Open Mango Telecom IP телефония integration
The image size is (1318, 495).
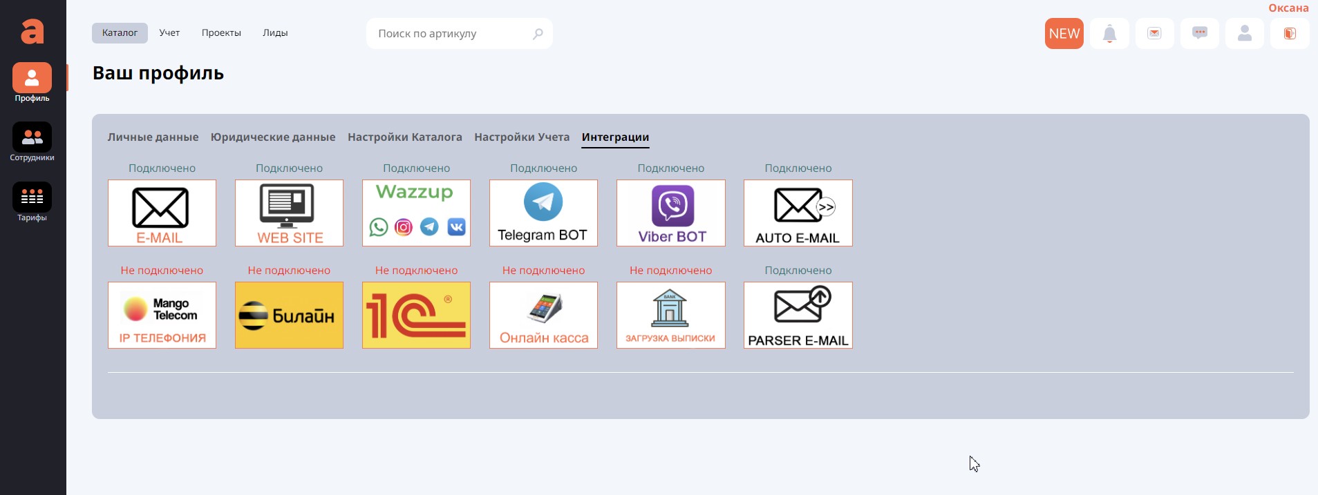coord(162,315)
